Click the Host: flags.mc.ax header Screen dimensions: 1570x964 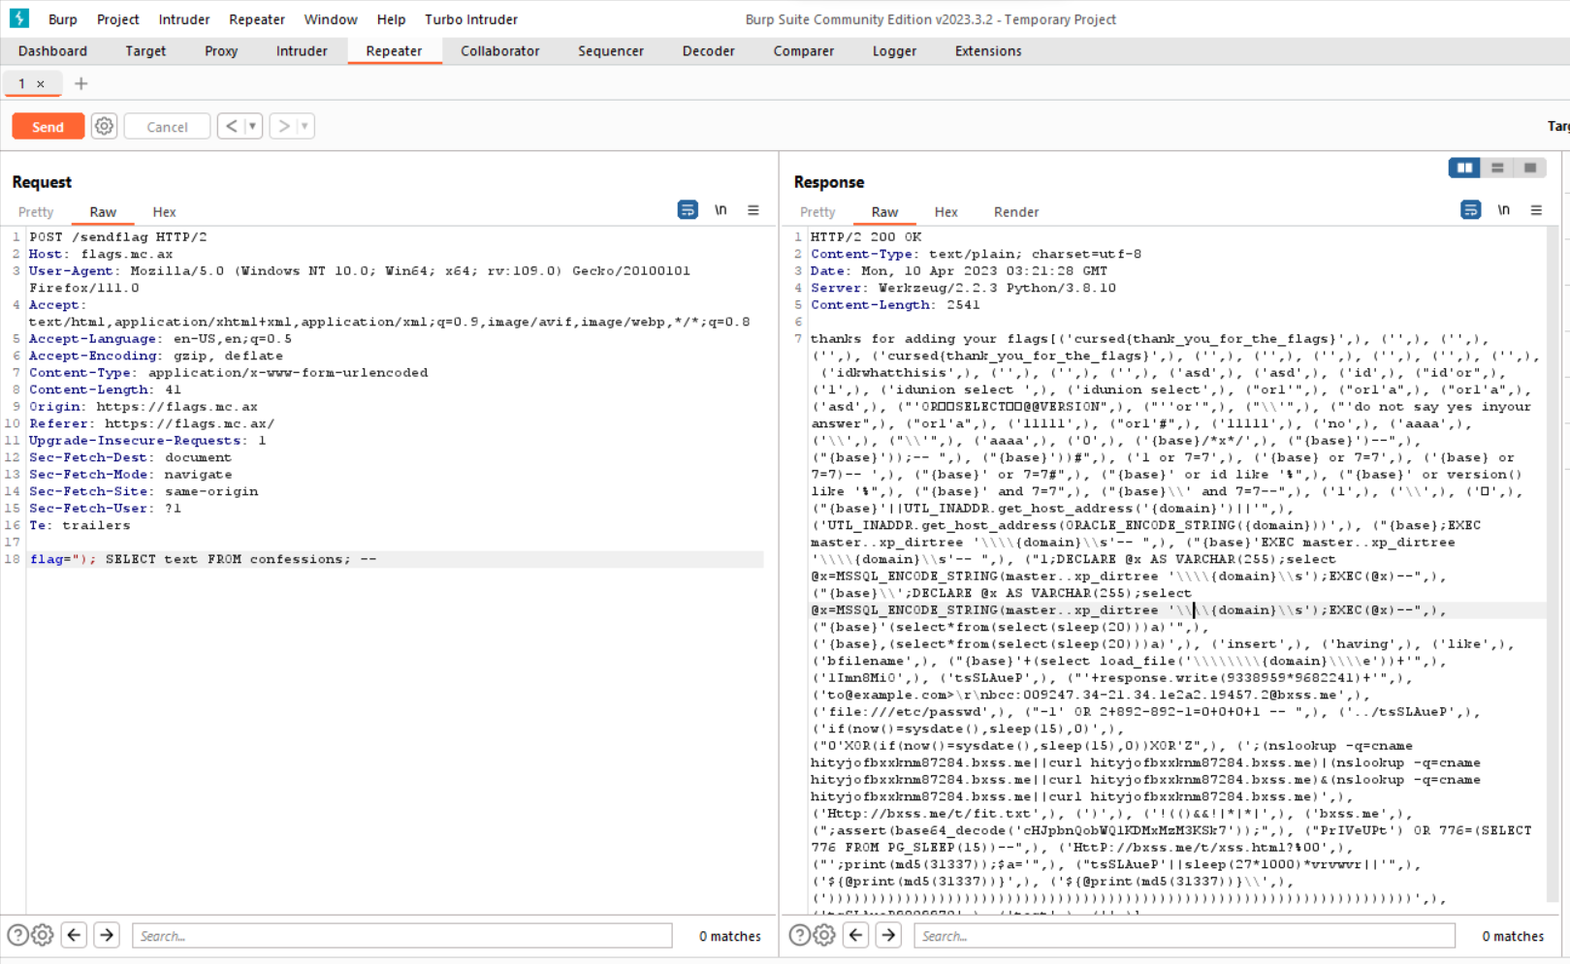click(101, 254)
